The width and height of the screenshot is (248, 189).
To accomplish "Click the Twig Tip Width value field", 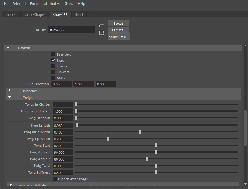I will coord(63,139).
